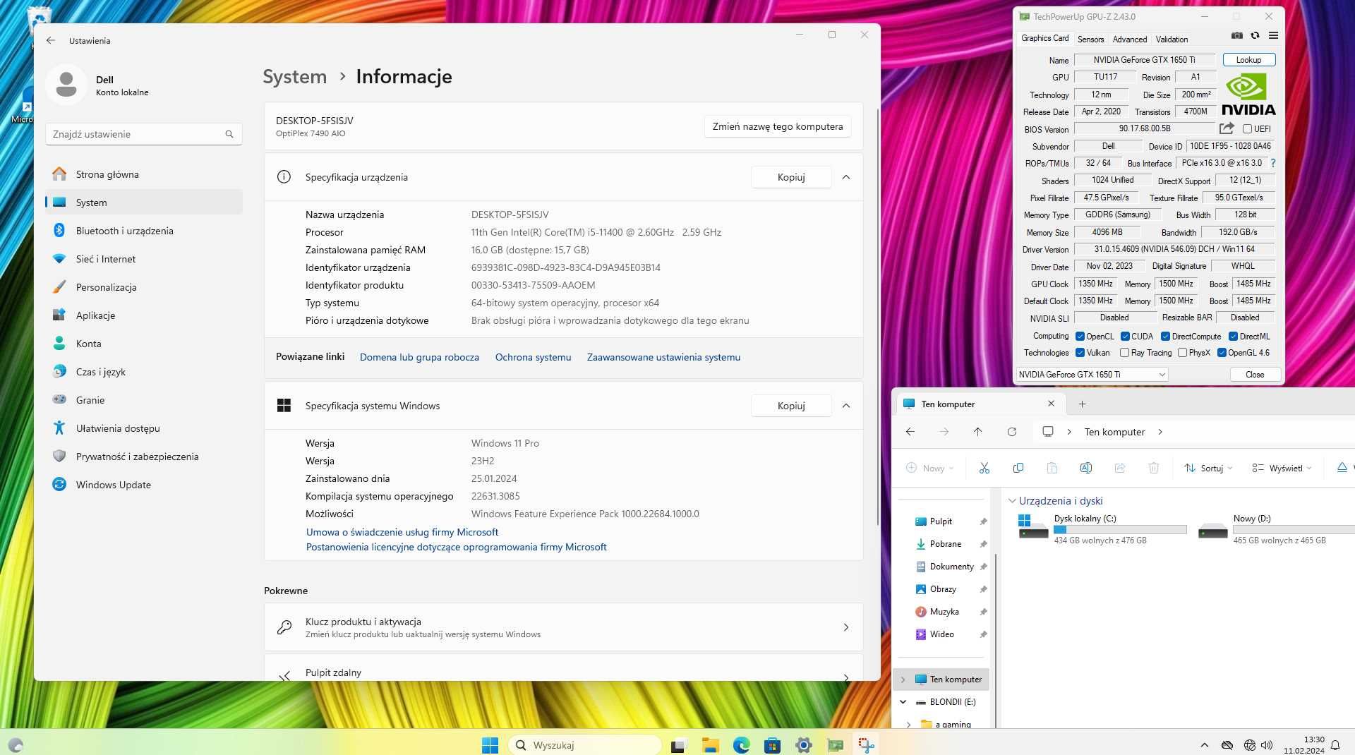Open File Explorer from the taskbar
Screen dimensions: 1355x755
click(710, 745)
